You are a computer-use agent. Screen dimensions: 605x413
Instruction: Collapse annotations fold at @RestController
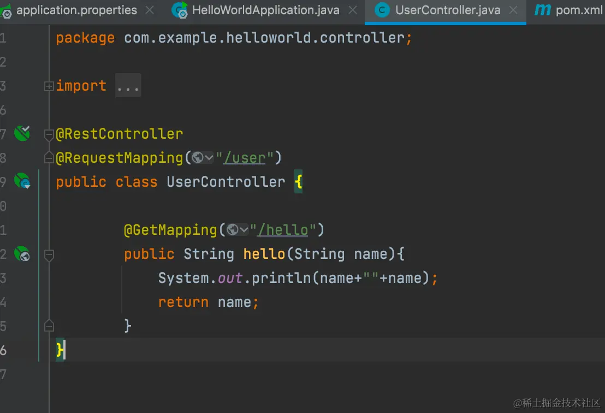(49, 135)
